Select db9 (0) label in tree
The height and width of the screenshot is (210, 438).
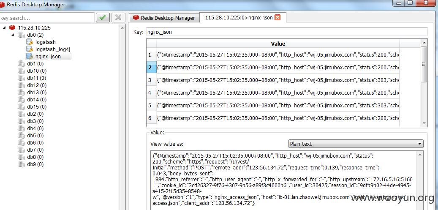35,164
